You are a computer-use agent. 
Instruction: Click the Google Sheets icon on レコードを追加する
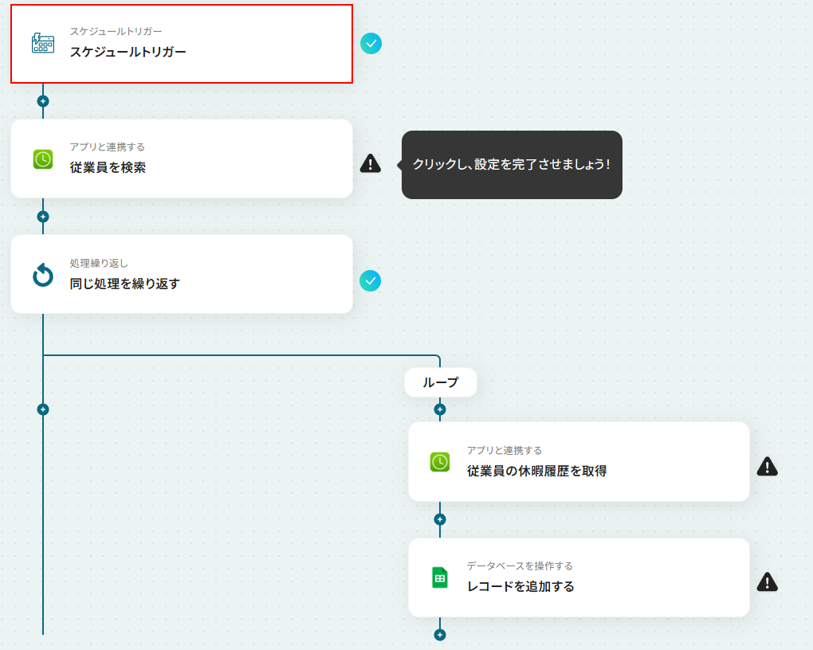point(440,578)
